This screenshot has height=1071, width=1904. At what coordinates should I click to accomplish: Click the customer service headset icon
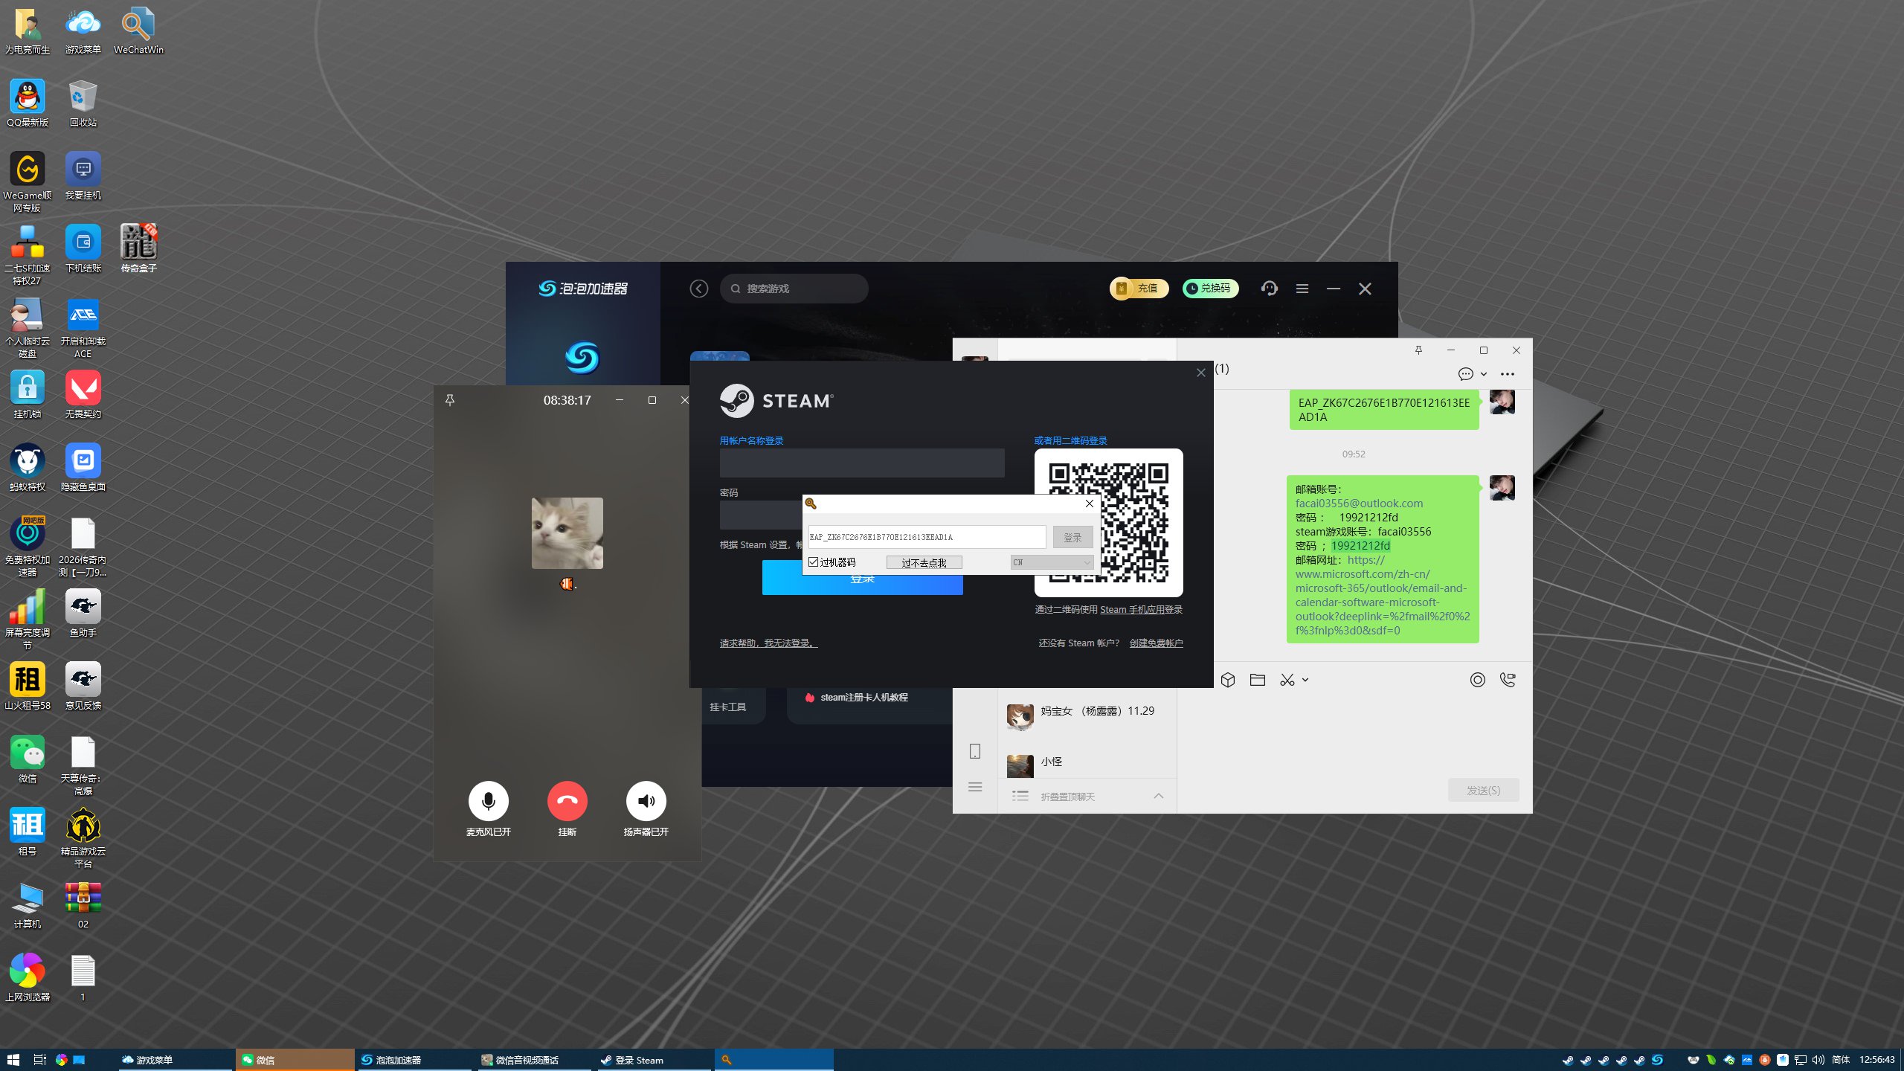(x=1269, y=289)
